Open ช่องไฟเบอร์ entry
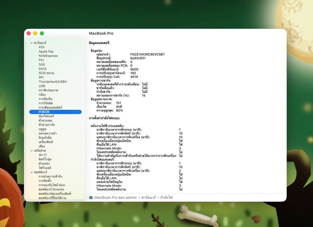The height and width of the screenshot is (227, 313). (x=46, y=116)
